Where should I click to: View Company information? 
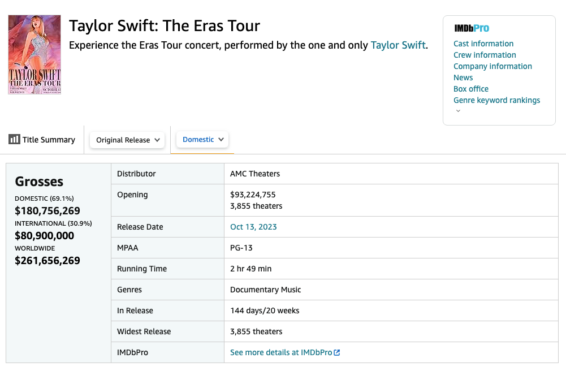click(492, 66)
